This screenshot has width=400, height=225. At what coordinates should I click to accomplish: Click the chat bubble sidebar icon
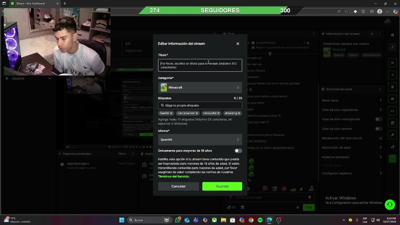coord(392,99)
